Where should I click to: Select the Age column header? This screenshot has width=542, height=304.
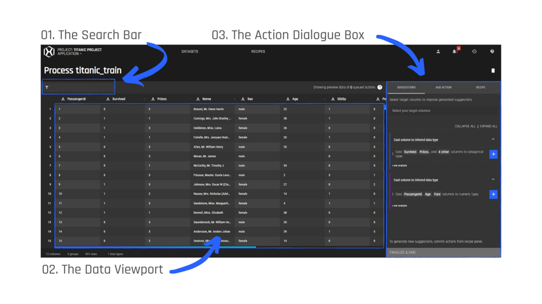[x=295, y=99]
